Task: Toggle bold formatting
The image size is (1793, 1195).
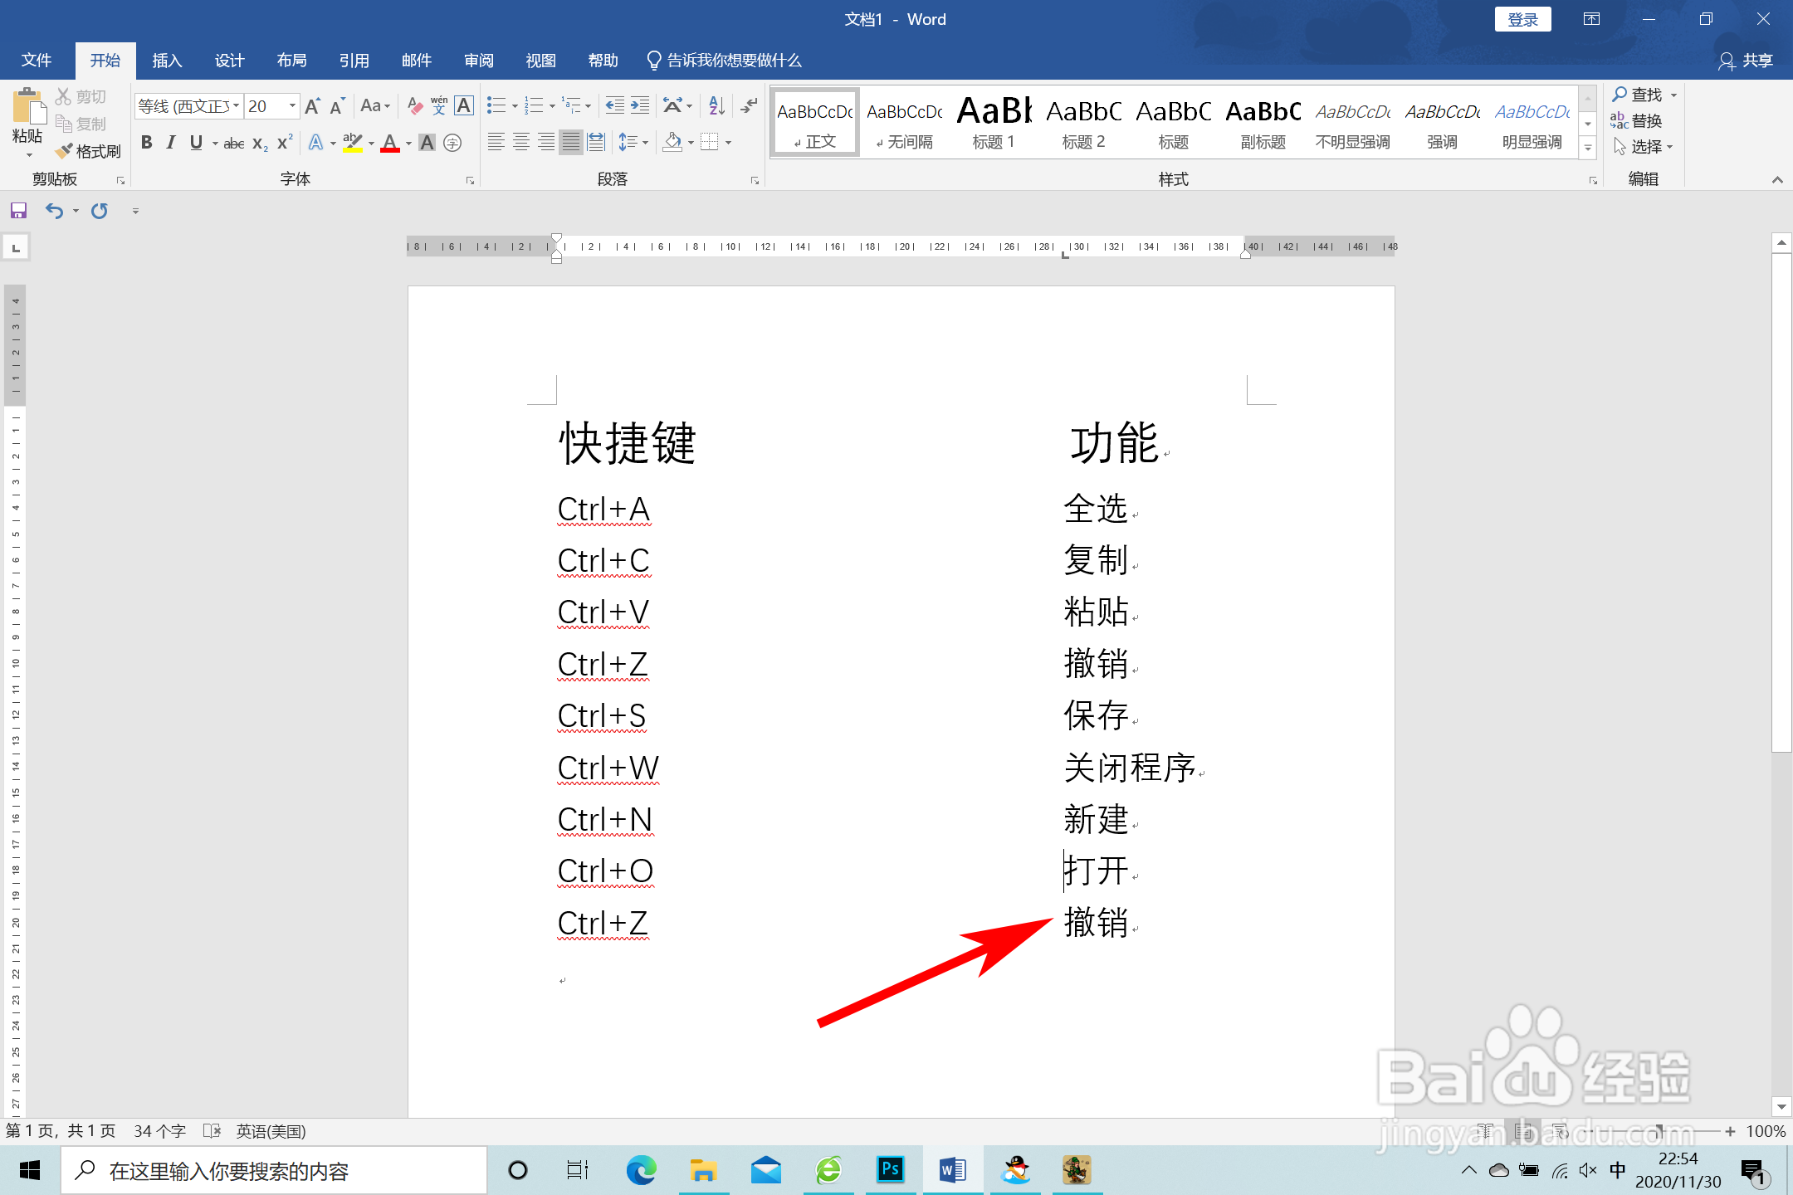Action: point(147,142)
